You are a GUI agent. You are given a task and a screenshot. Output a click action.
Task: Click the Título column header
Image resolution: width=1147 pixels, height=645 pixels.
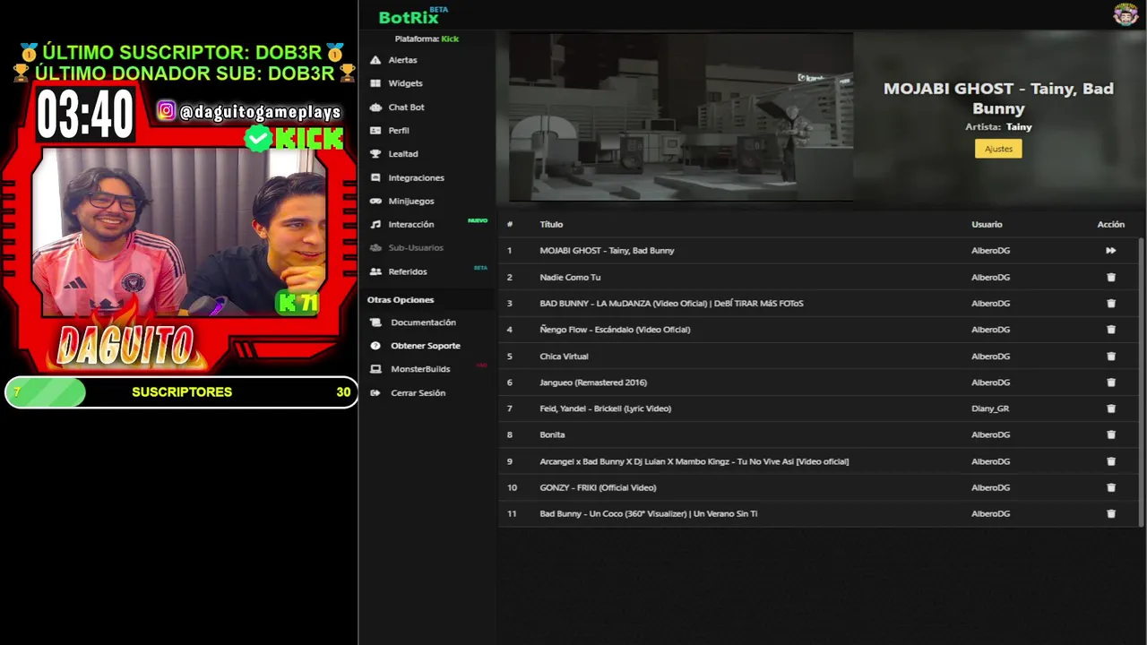(551, 225)
